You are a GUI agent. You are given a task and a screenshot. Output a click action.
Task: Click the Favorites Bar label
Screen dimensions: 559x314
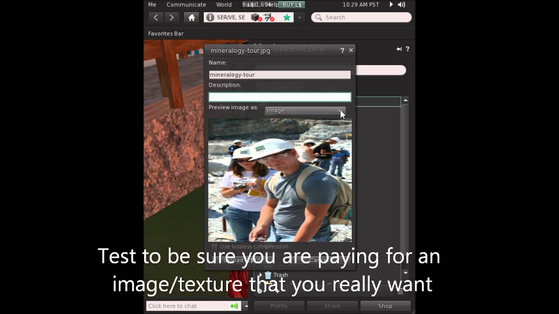pyautogui.click(x=166, y=34)
